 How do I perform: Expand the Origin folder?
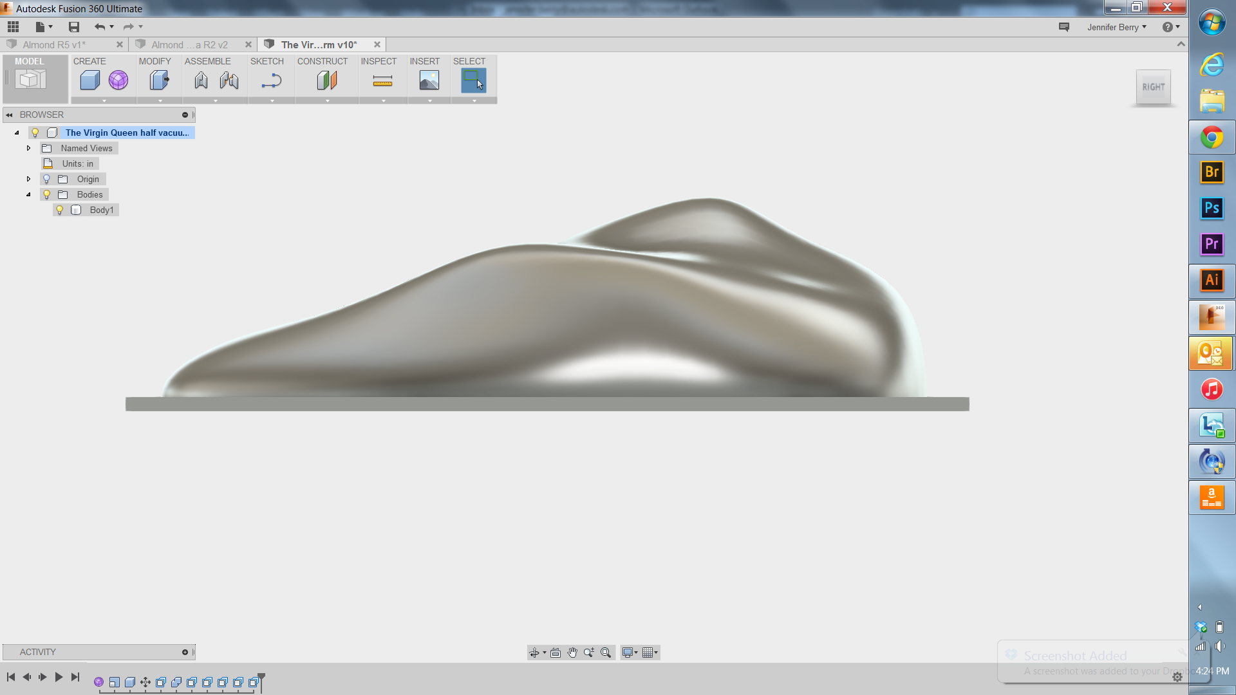pyautogui.click(x=28, y=179)
